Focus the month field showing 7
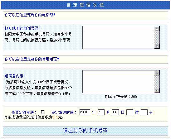171x139 pixels. (x=101, y=112)
